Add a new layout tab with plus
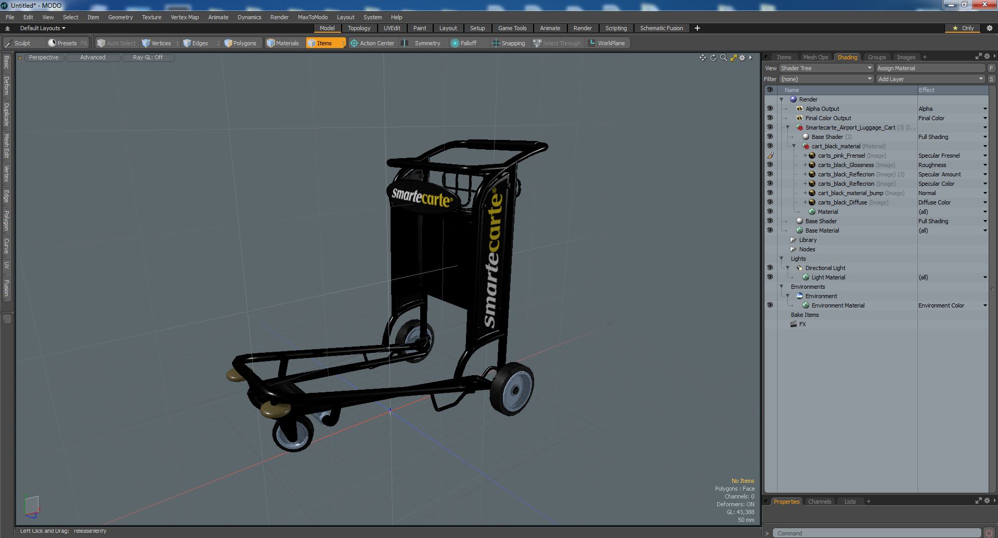The height and width of the screenshot is (538, 998). (x=697, y=28)
